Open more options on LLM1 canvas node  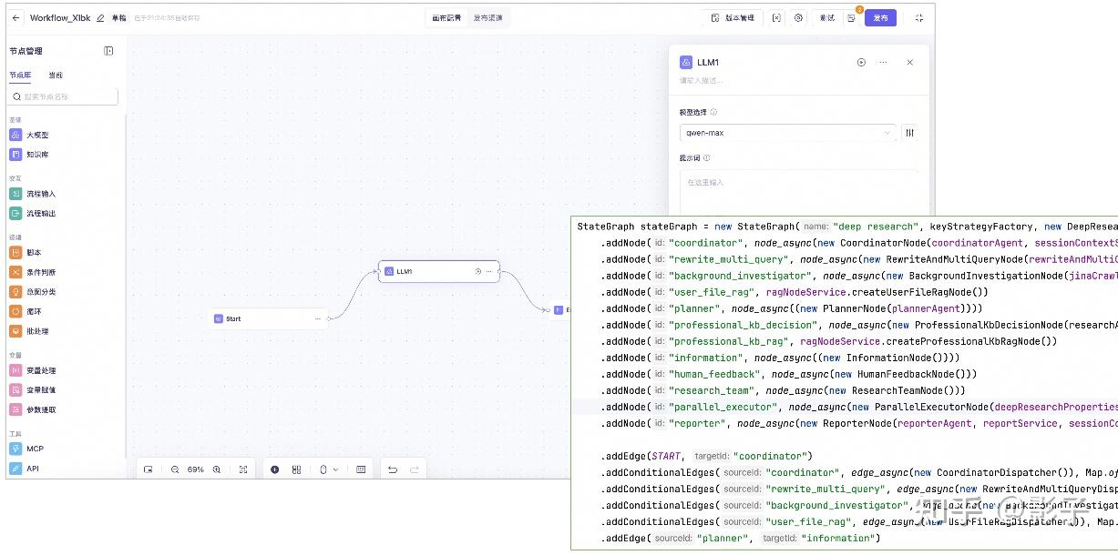[x=489, y=271]
